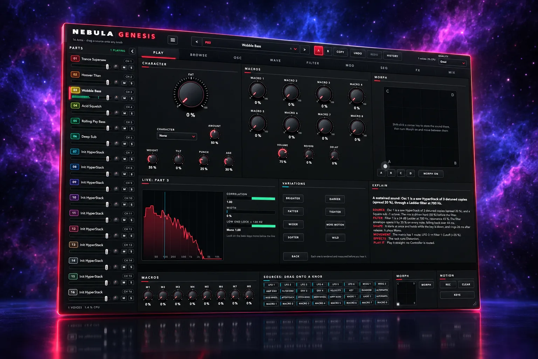This screenshot has width=538, height=359.
Task: Collapse the Parts panel arrow
Action: [132, 51]
